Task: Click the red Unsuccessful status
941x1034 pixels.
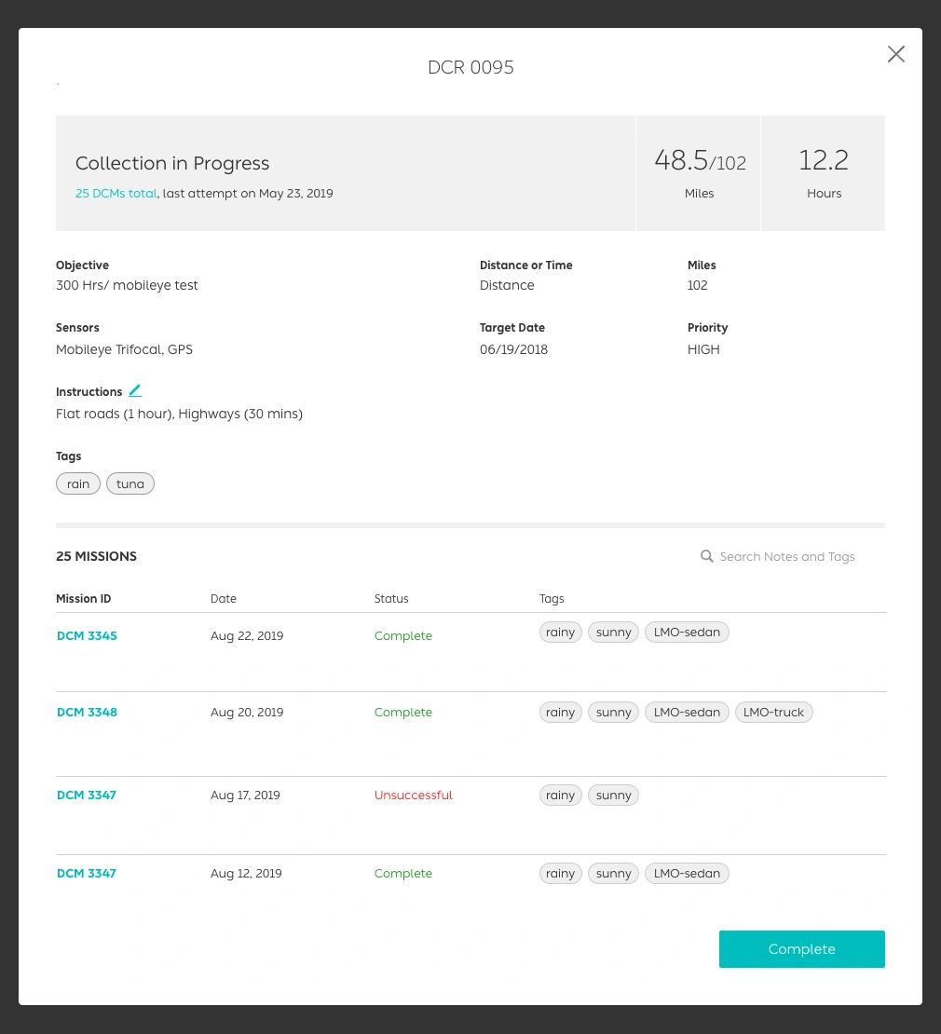Action: tap(413, 796)
